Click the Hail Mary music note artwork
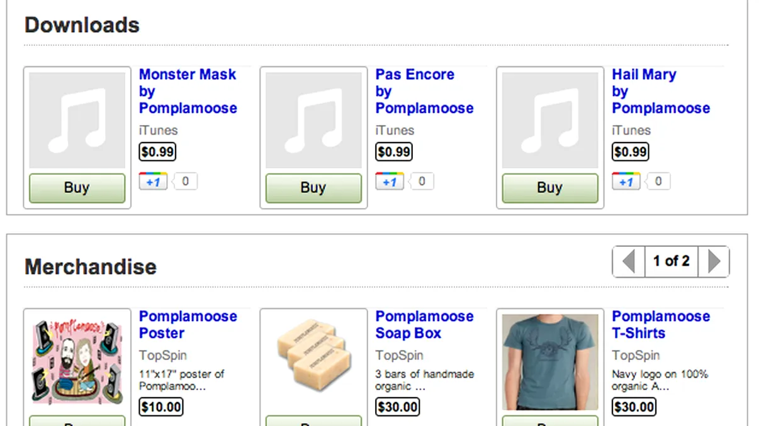The width and height of the screenshot is (759, 426). (550, 121)
